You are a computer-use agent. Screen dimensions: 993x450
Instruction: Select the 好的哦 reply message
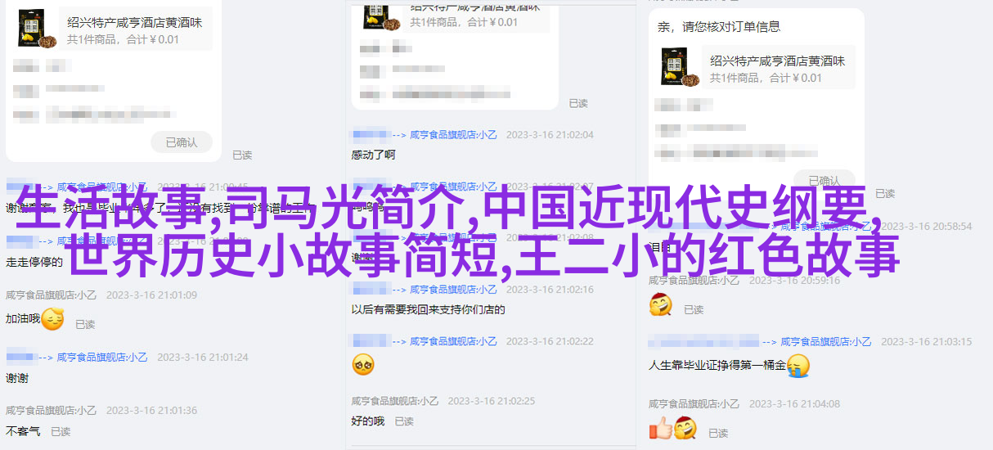click(x=368, y=421)
